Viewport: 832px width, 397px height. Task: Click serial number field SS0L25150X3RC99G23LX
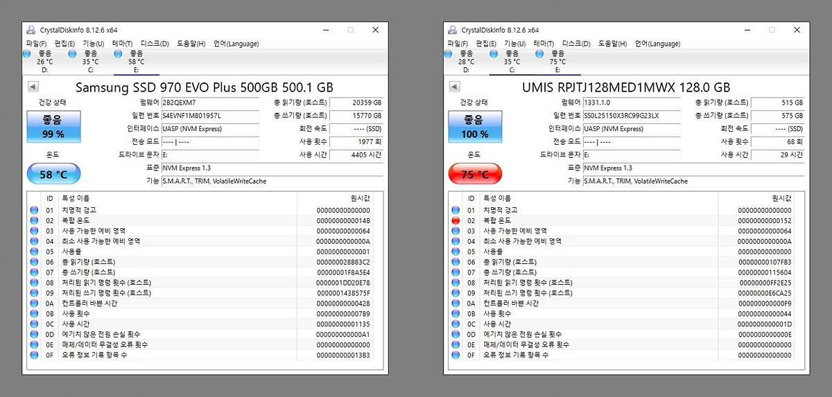[631, 116]
